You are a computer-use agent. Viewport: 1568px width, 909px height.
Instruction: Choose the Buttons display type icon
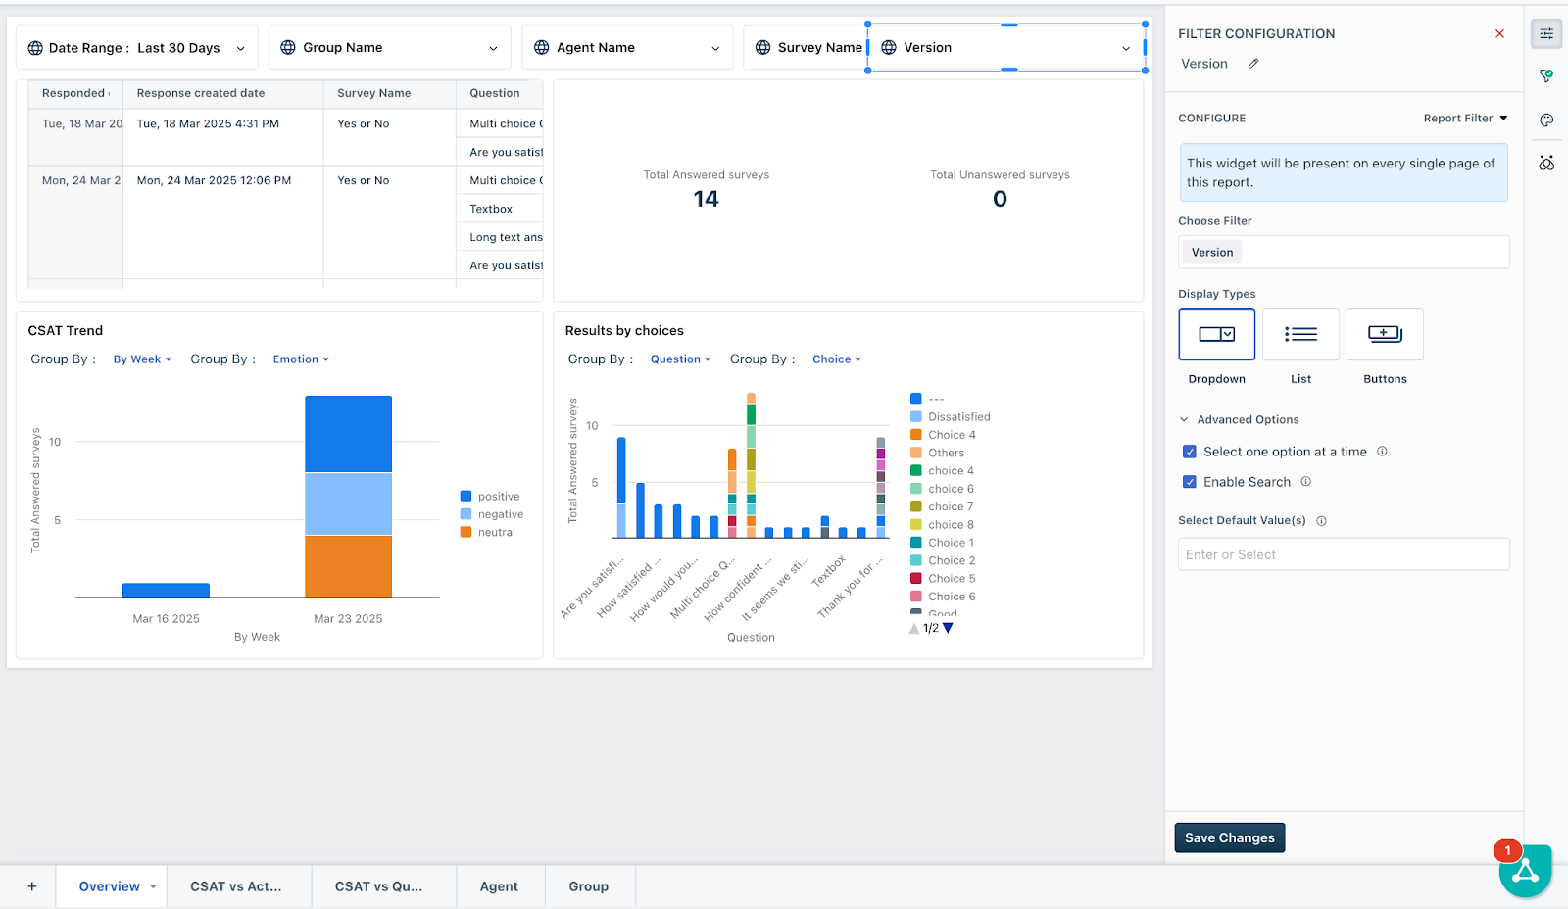[x=1385, y=334]
